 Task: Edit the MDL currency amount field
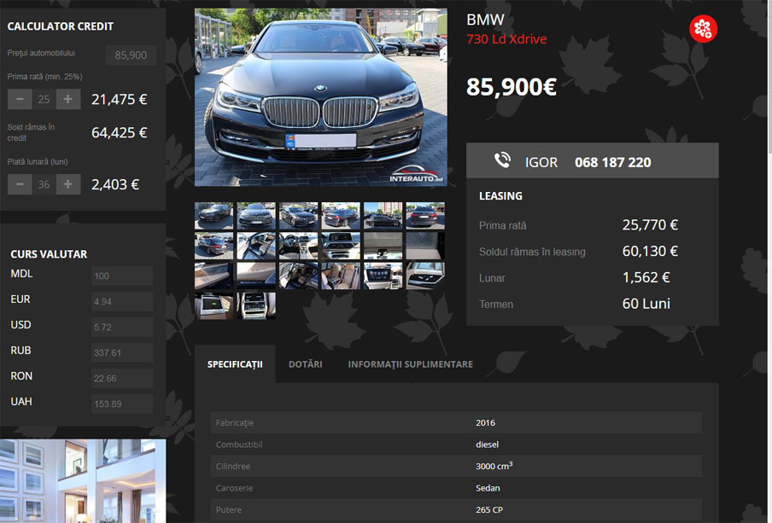(x=122, y=276)
